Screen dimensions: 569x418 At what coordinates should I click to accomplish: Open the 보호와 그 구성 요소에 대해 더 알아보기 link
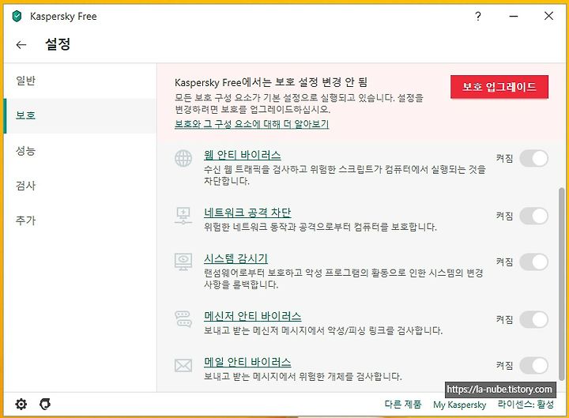click(x=252, y=124)
